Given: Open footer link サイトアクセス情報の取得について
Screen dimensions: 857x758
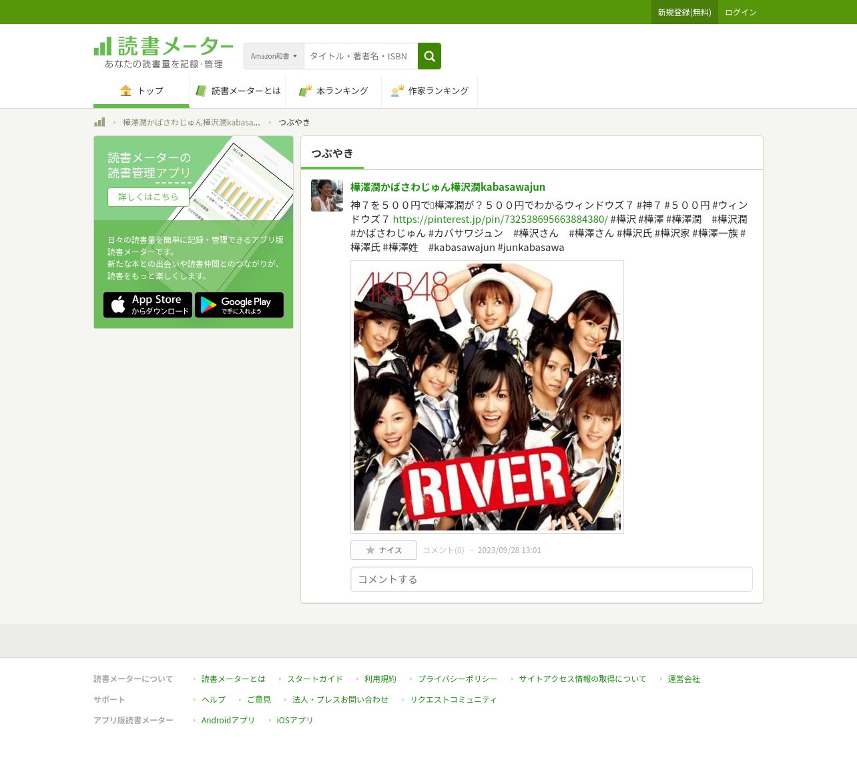Looking at the screenshot, I should pyautogui.click(x=583, y=679).
